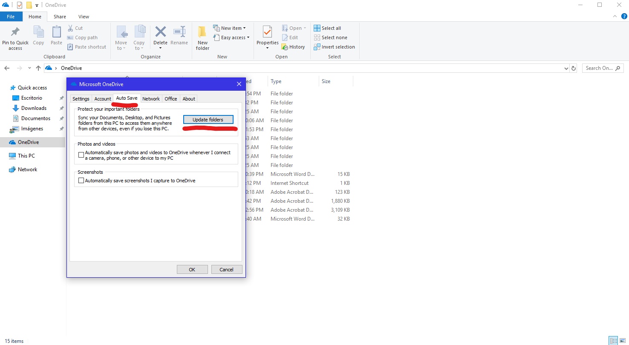Open Escritorio in the navigation pane
This screenshot has width=629, height=345.
(32, 98)
